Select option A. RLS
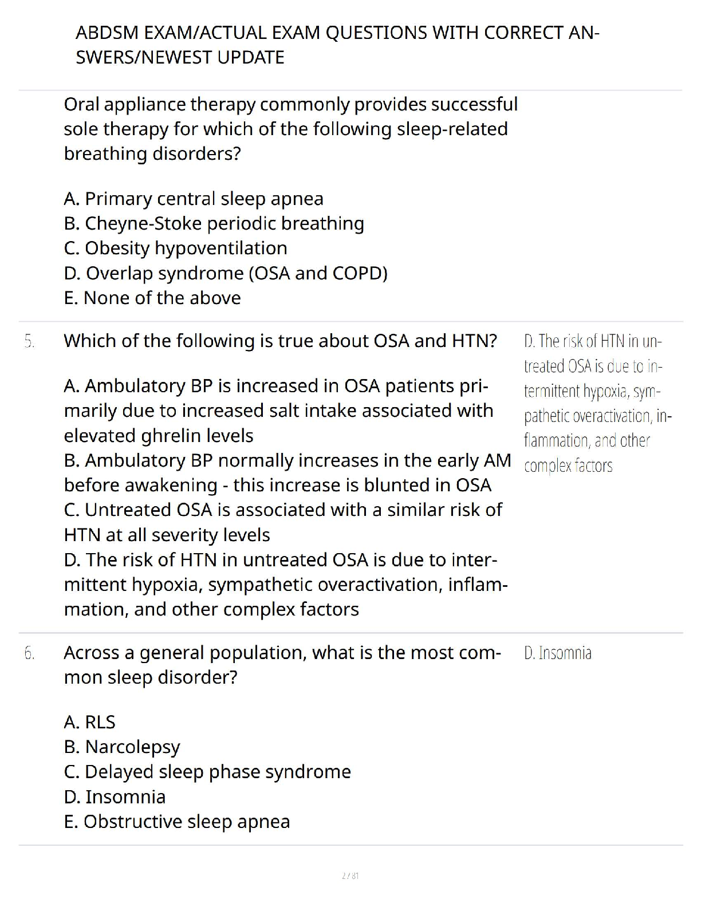Image resolution: width=701 pixels, height=907 pixels. click(x=90, y=722)
